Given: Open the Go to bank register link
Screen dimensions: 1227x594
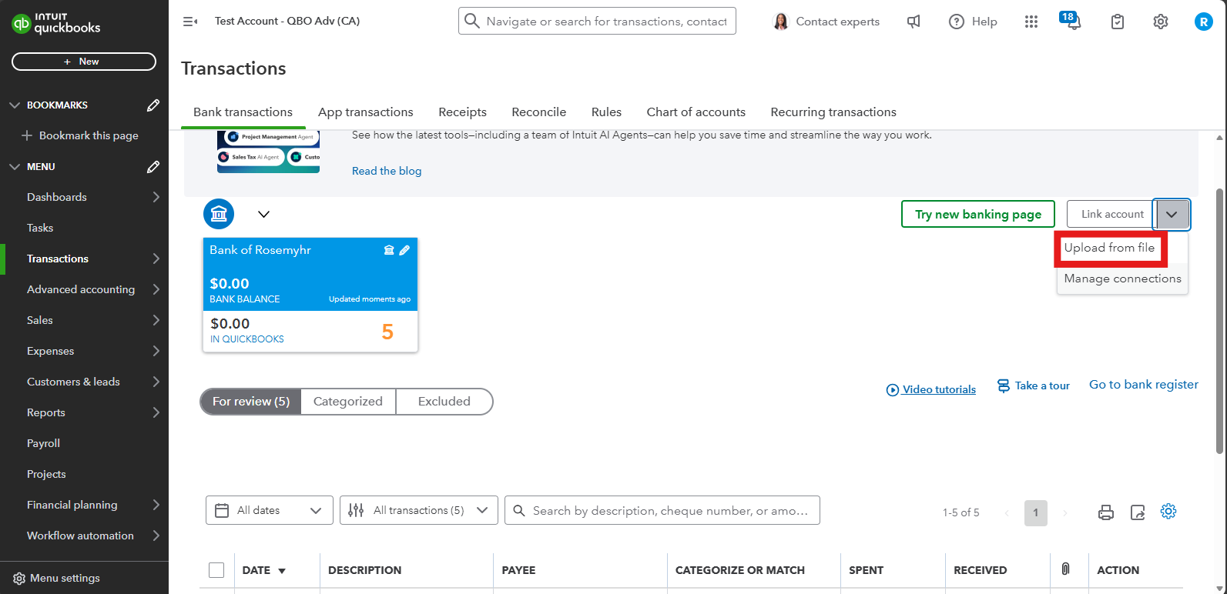Looking at the screenshot, I should pyautogui.click(x=1143, y=385).
